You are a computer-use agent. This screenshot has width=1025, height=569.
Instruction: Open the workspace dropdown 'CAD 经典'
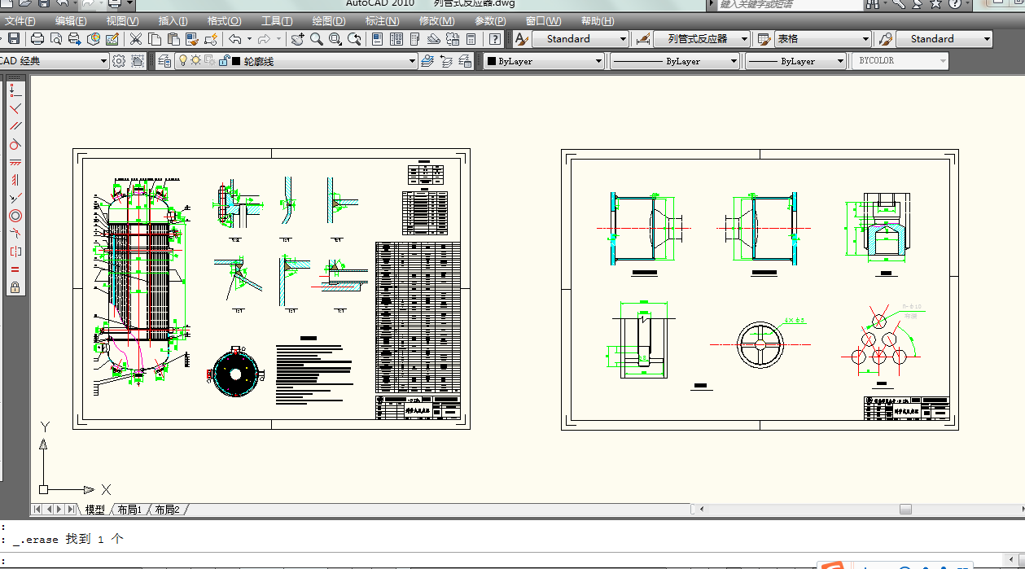pyautogui.click(x=53, y=61)
